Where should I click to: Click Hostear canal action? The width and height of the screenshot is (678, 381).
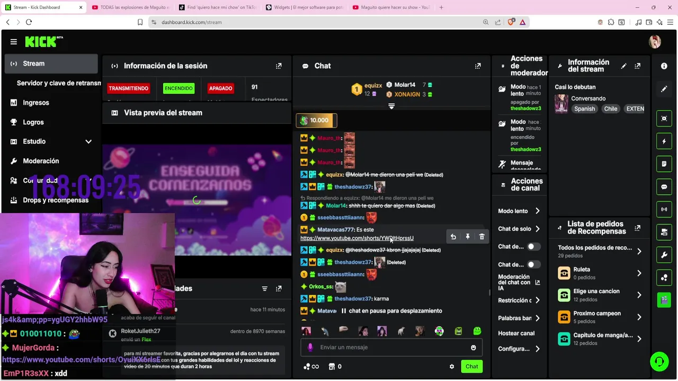516,333
